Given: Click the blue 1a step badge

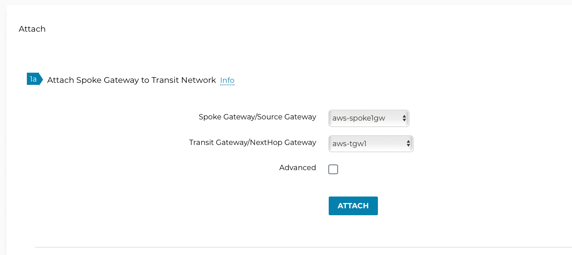Looking at the screenshot, I should (x=33, y=79).
